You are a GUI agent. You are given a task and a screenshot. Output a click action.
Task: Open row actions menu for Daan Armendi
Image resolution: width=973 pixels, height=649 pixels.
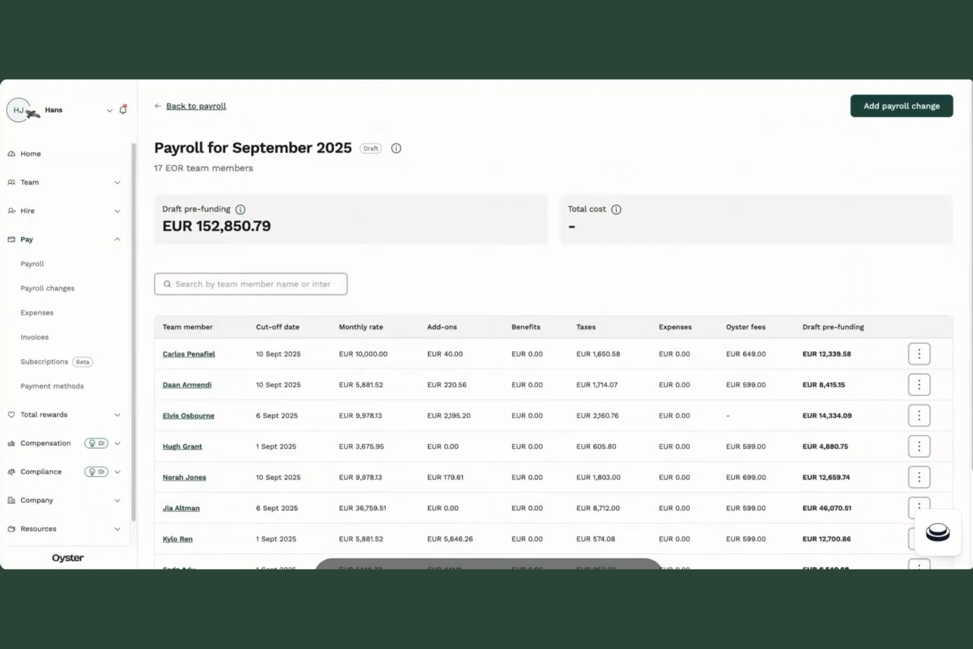pos(919,385)
